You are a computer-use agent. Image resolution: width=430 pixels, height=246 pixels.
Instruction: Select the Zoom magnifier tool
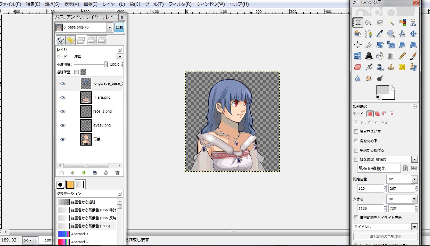(391, 34)
